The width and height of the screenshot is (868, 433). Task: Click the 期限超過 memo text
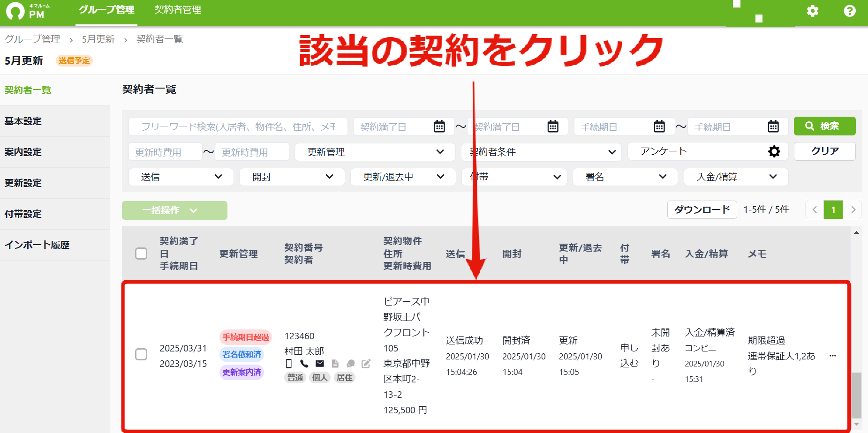click(766, 340)
